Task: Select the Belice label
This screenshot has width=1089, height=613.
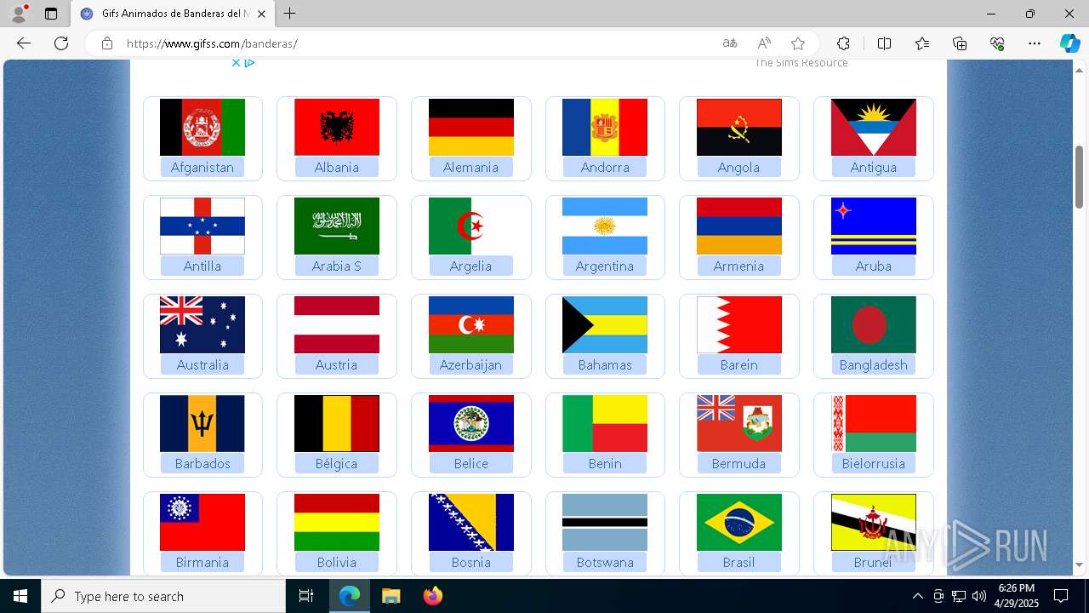Action: [470, 464]
